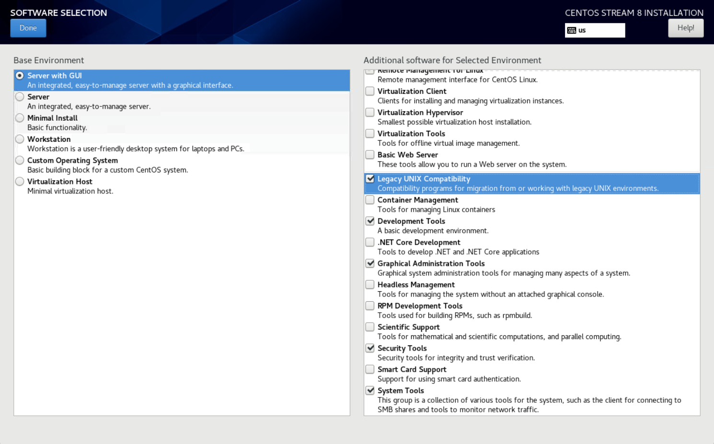Select the Server base environment radio

click(x=20, y=97)
